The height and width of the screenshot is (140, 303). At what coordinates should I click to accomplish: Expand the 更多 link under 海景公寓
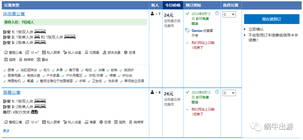pyautogui.click(x=6, y=131)
